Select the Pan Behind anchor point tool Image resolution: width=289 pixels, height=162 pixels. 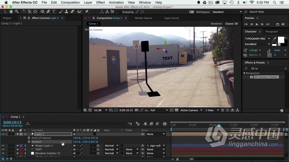pyautogui.click(x=35, y=12)
